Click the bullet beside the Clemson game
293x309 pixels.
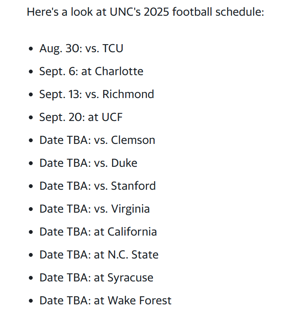pos(31,140)
